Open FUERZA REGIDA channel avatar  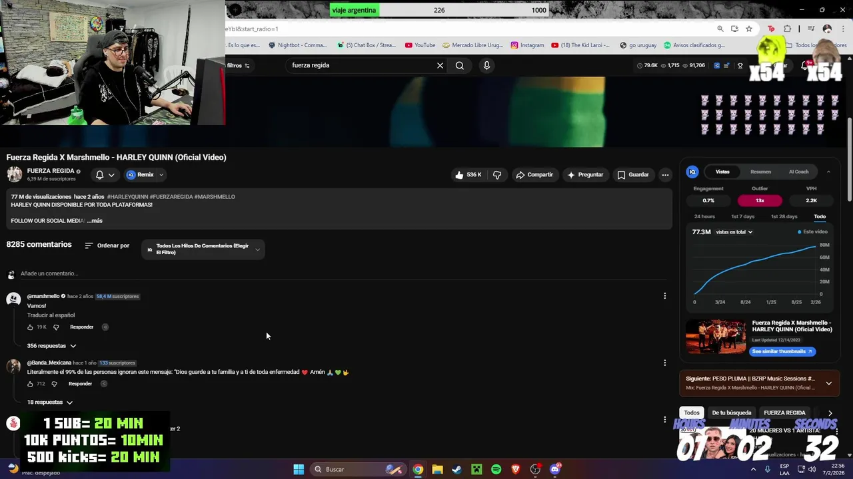14,174
